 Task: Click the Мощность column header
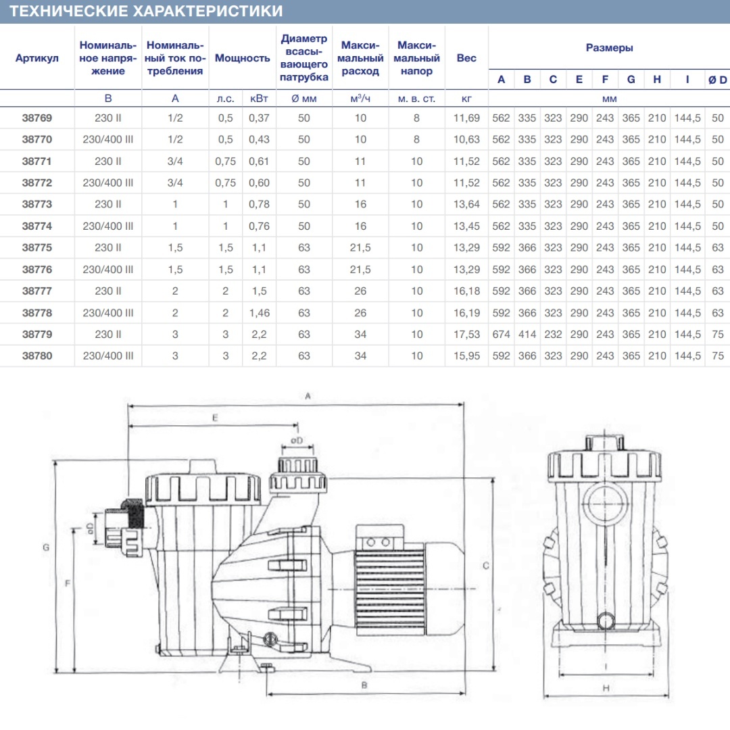242,58
